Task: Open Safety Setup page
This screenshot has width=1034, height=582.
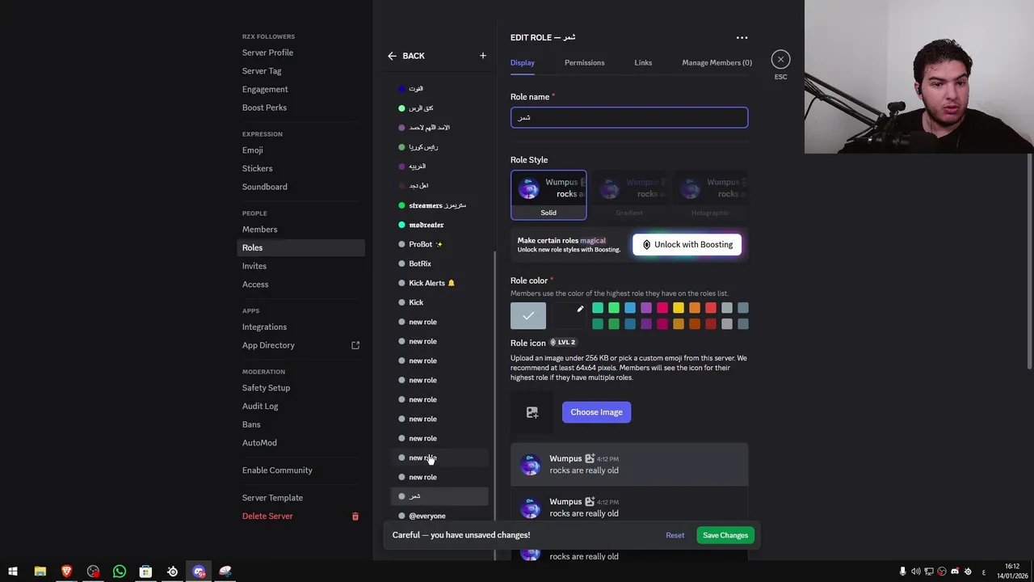Action: 301,388
